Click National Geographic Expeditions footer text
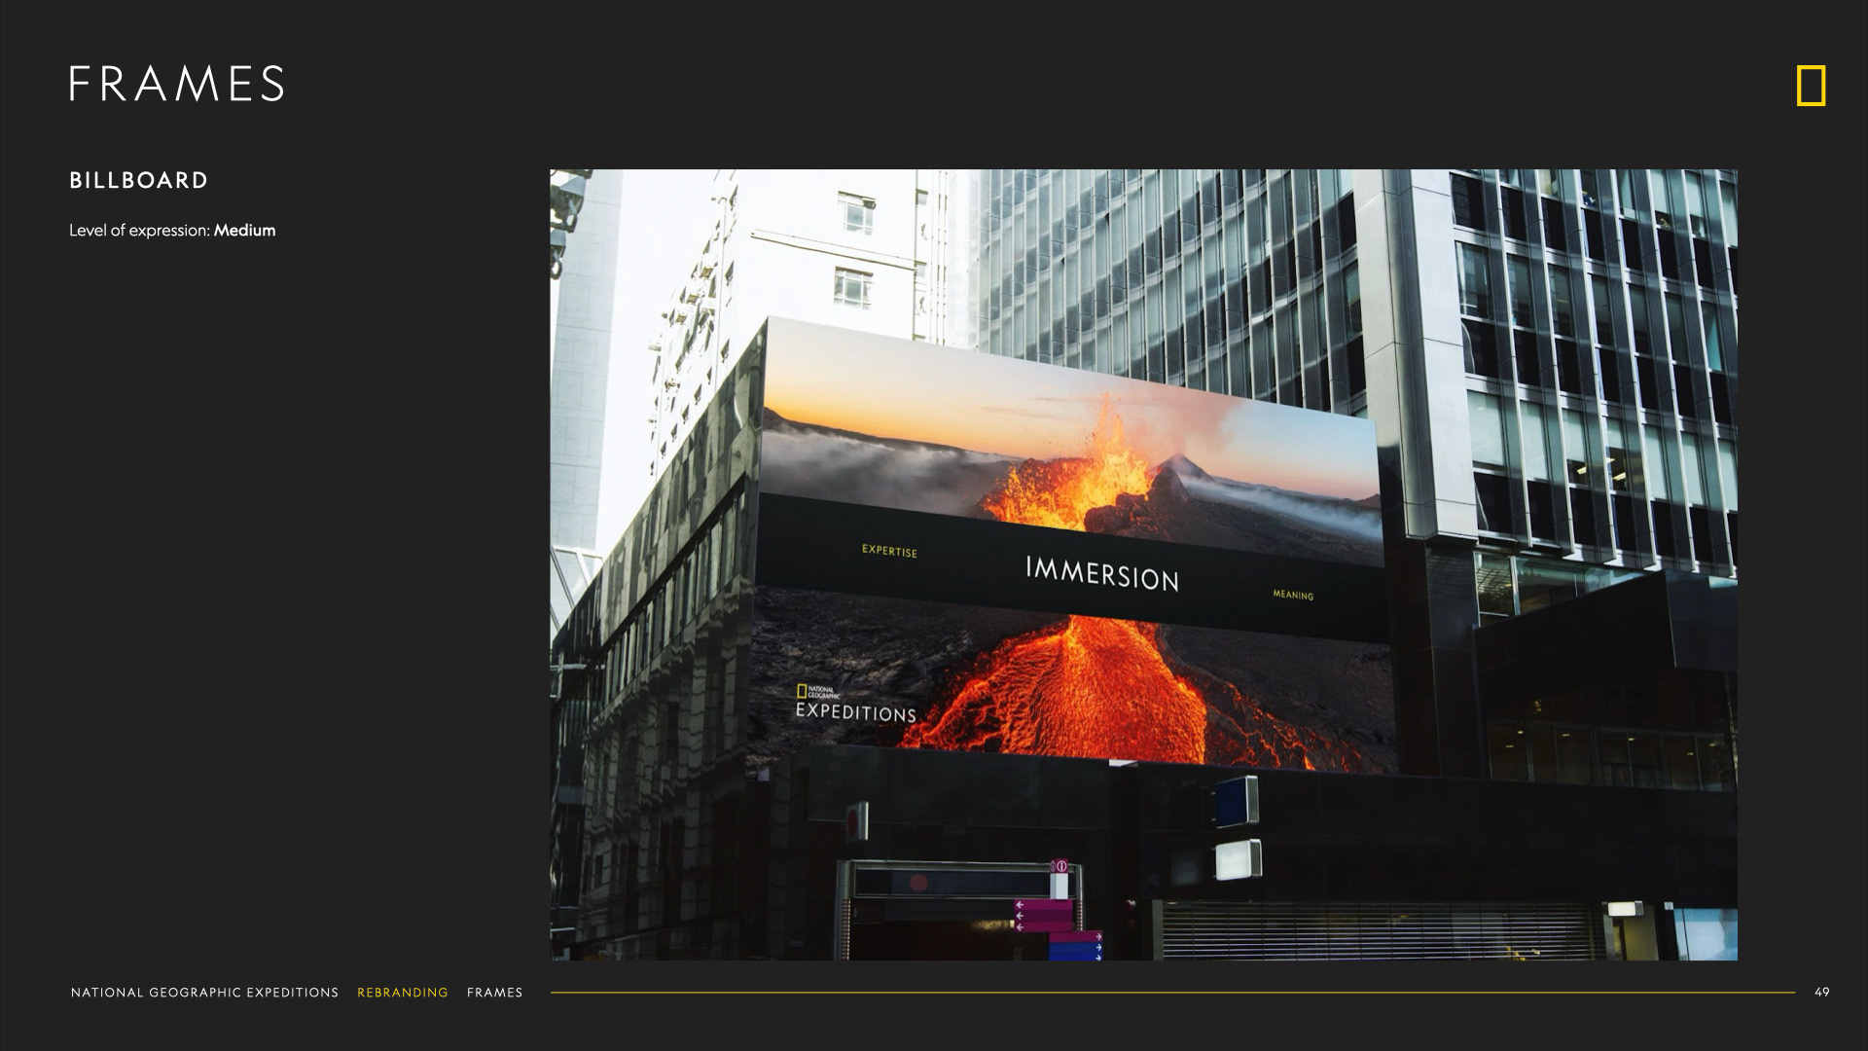This screenshot has width=1868, height=1051. 204,993
